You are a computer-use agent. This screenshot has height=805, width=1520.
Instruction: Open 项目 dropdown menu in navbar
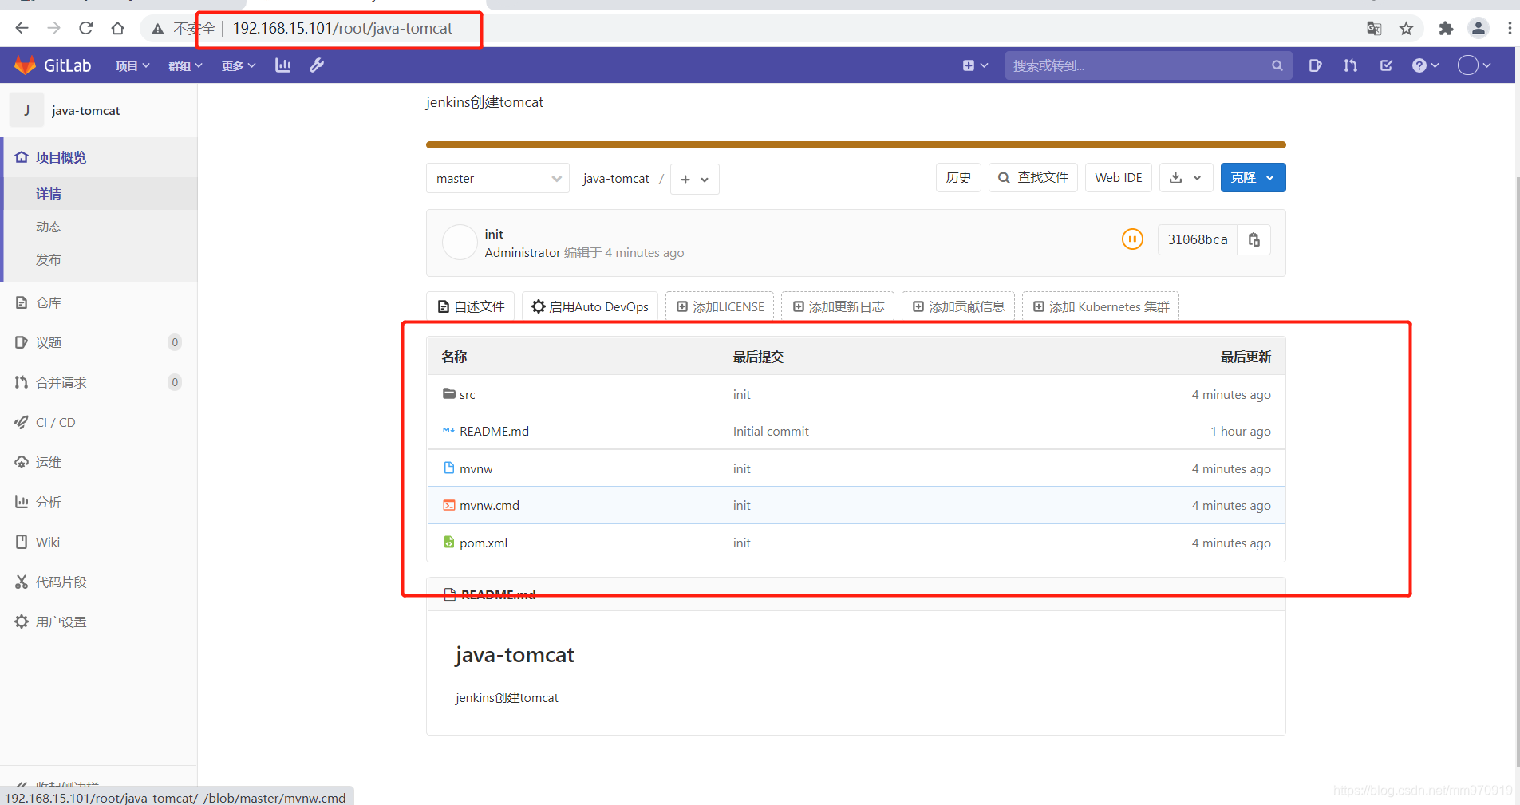132,65
